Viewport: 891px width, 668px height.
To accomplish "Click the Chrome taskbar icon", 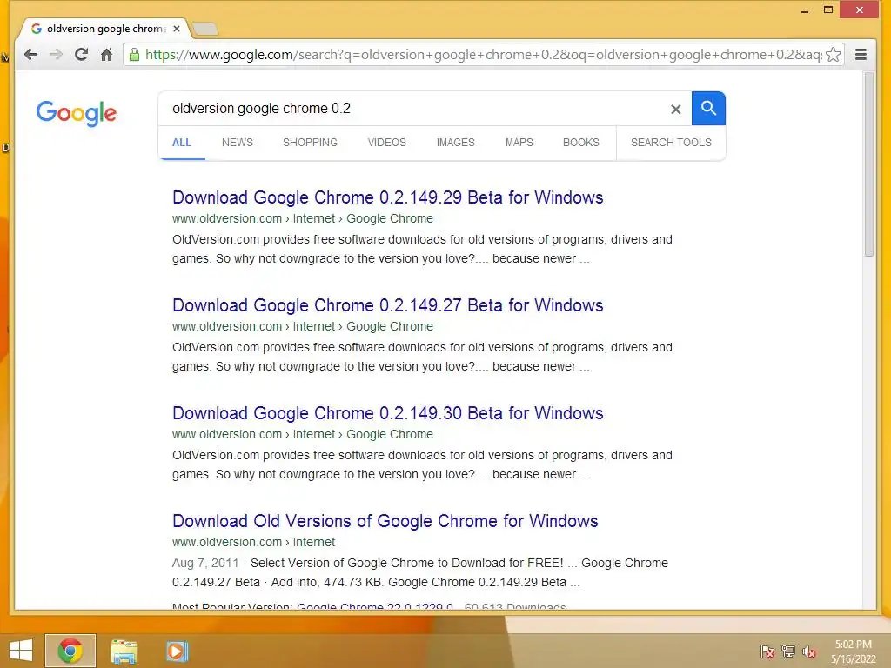I will (x=70, y=651).
